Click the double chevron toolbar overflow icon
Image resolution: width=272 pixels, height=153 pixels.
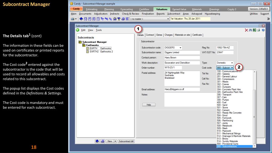[268, 19]
